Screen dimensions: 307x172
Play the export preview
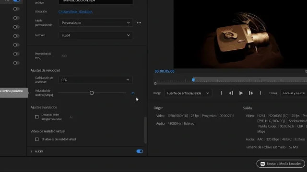tap(241, 93)
